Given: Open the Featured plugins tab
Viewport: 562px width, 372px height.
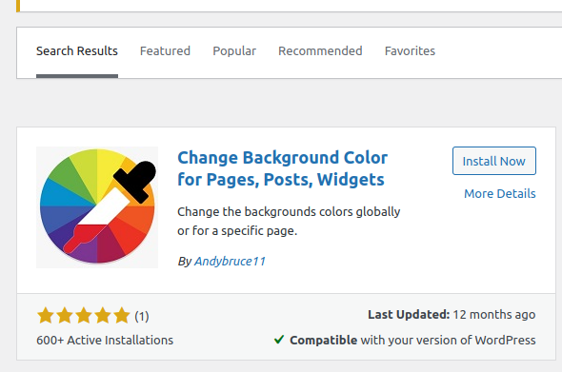Looking at the screenshot, I should tap(165, 51).
